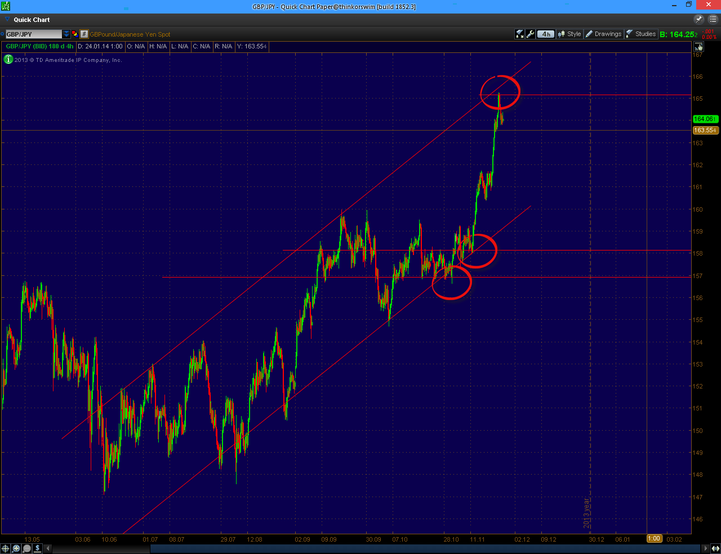Open chart settings wrench icon
Screen dimensions: 721x554
pos(530,34)
